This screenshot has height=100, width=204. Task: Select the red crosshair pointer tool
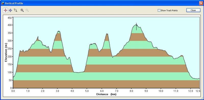5,10
